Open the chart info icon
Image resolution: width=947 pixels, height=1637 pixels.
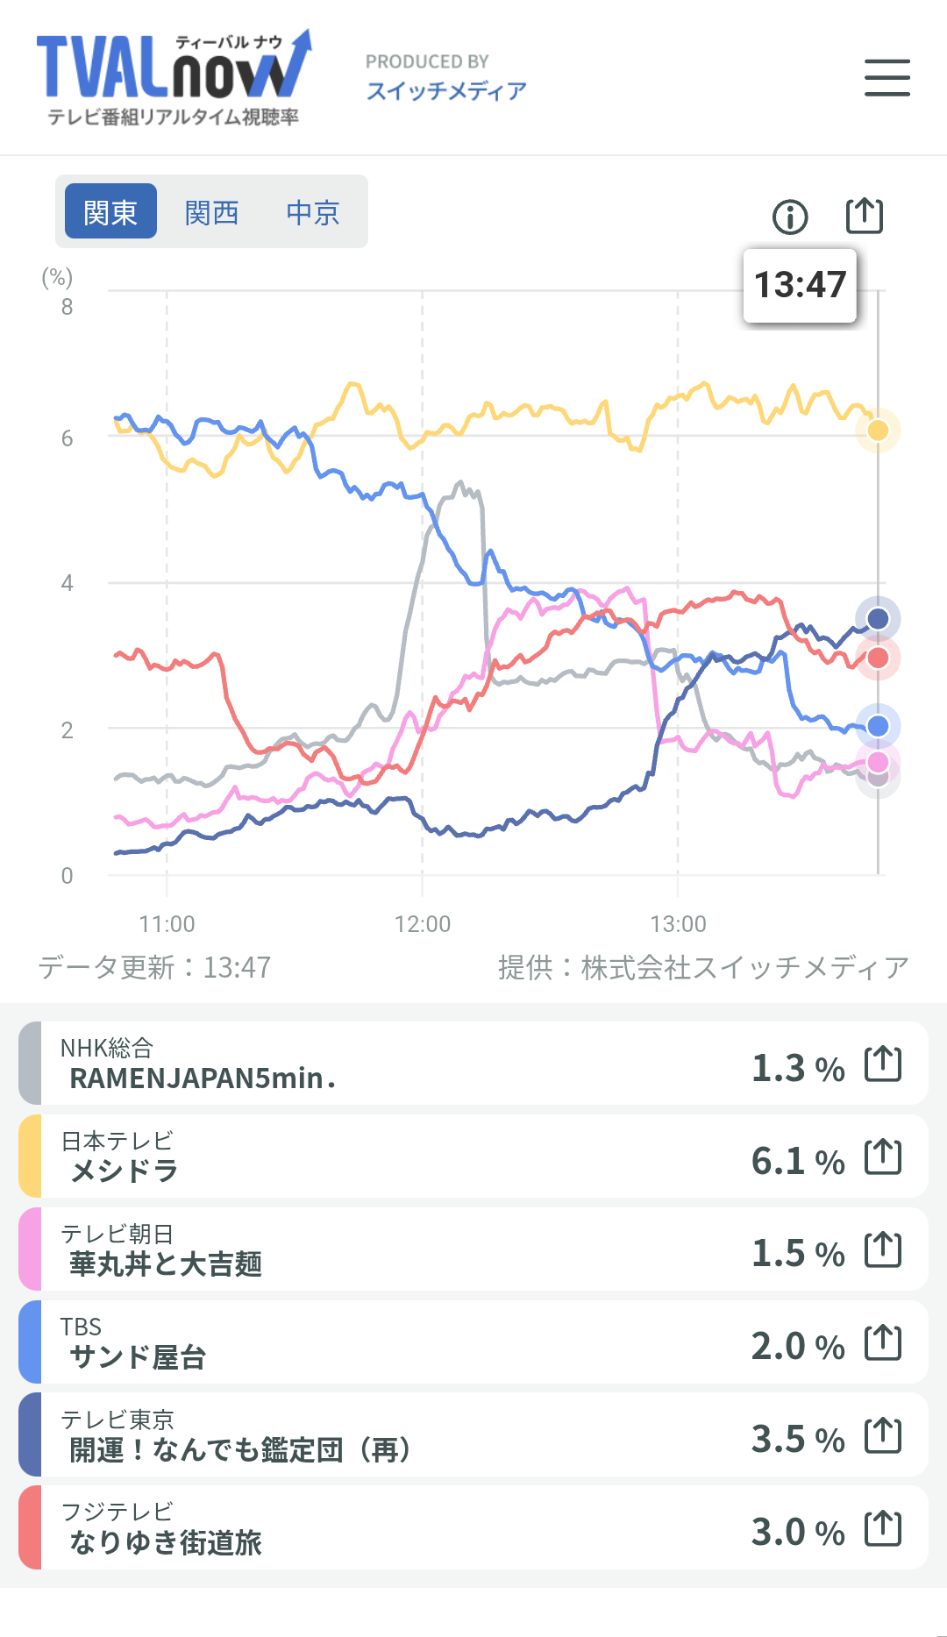coord(790,217)
